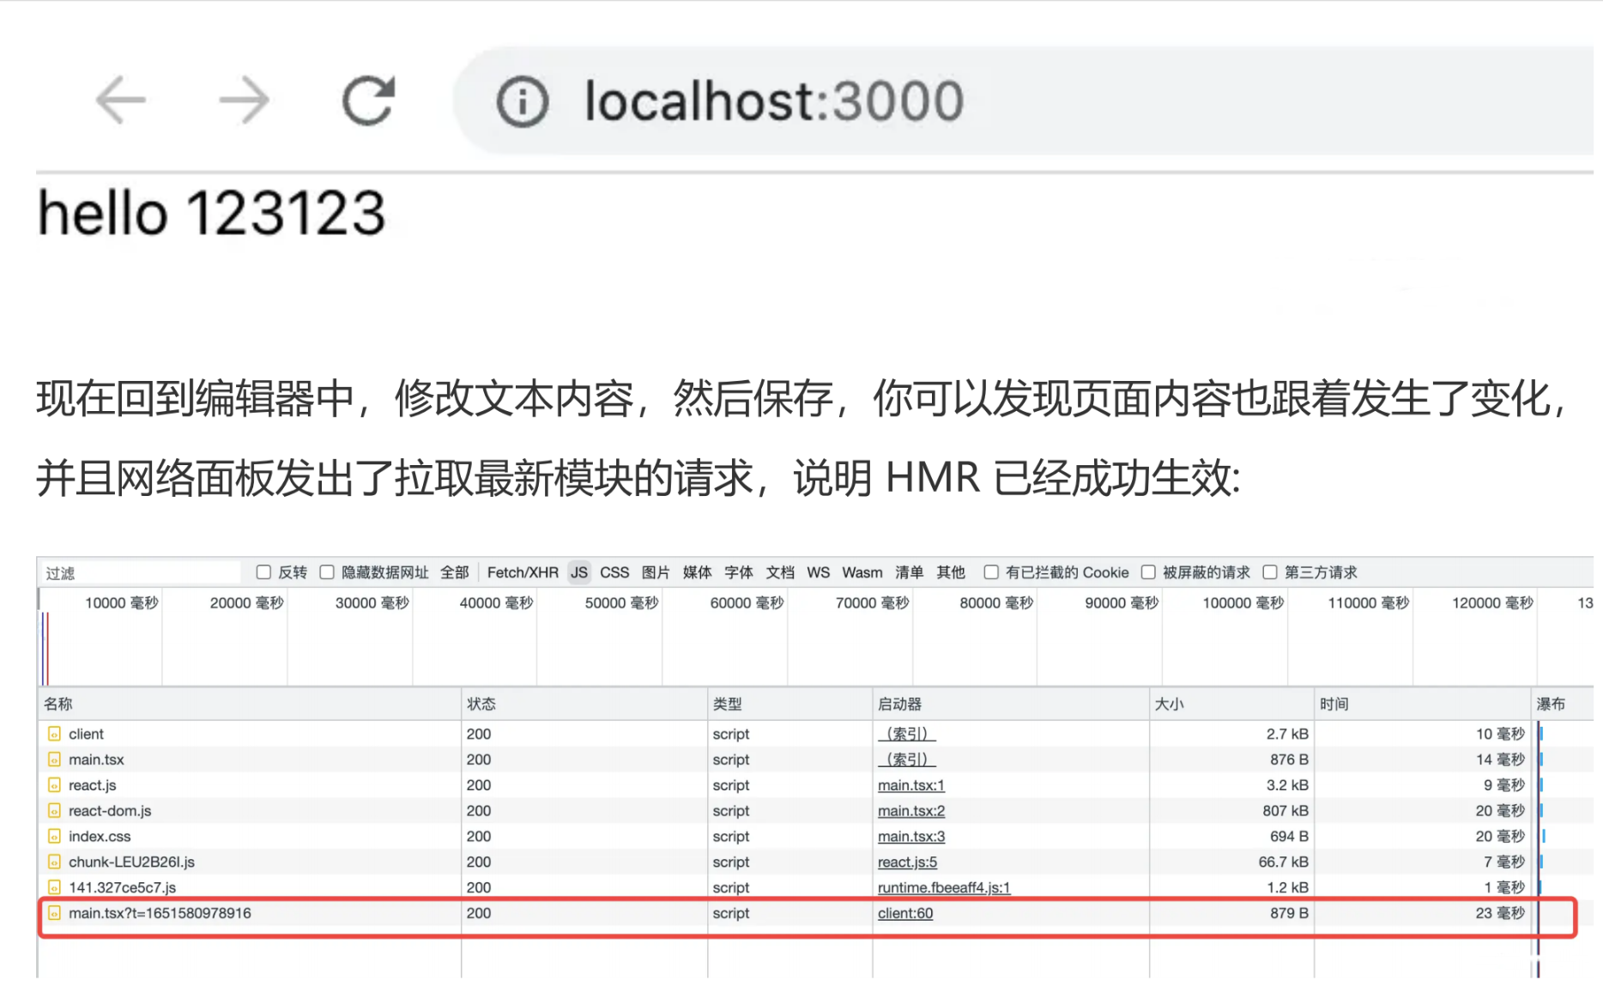Image resolution: width=1603 pixels, height=1004 pixels.
Task: Click script file icon beside index.css
Action: pos(54,836)
